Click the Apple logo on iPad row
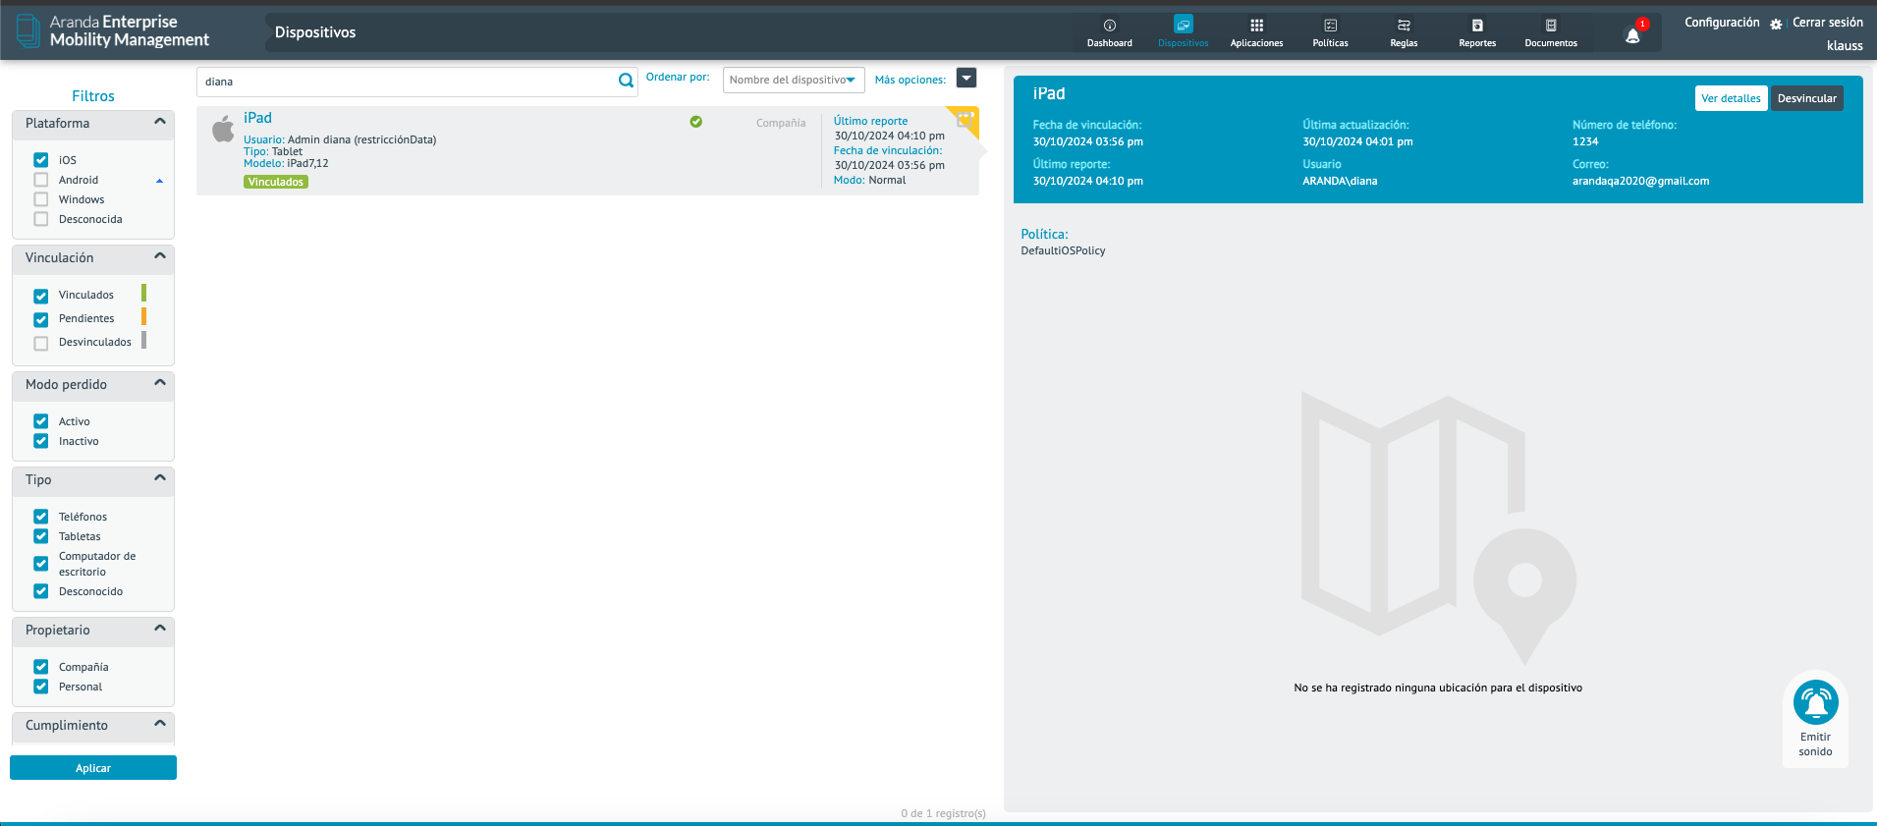Viewport: 1877px width, 826px height. [223, 129]
